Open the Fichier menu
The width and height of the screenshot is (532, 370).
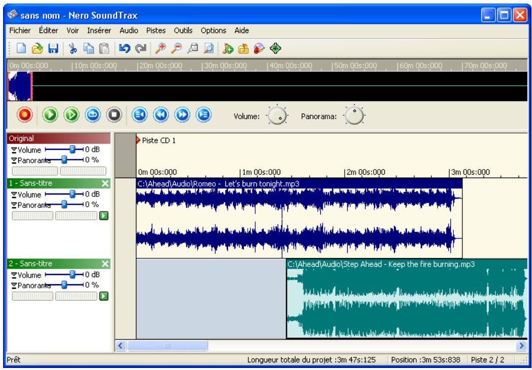coord(20,30)
